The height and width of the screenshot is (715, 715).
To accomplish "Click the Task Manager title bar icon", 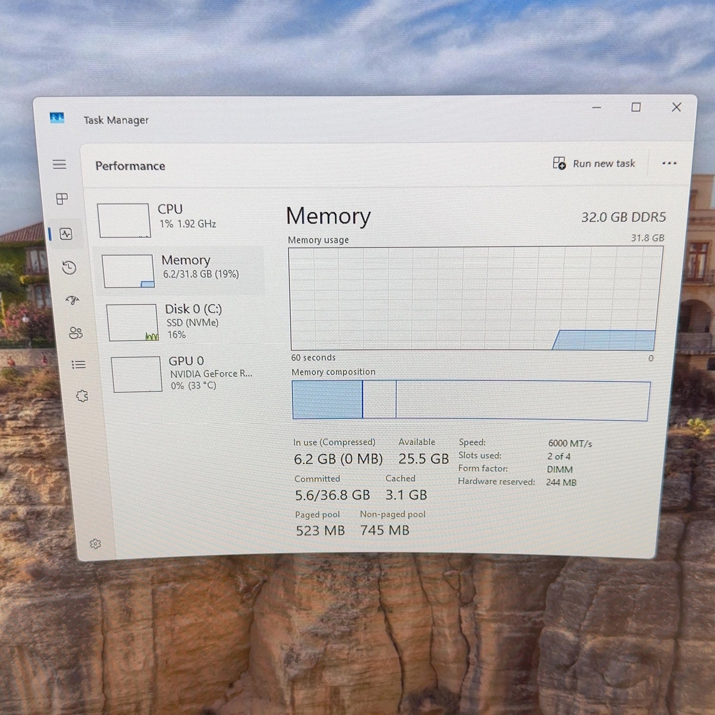I will [x=57, y=118].
